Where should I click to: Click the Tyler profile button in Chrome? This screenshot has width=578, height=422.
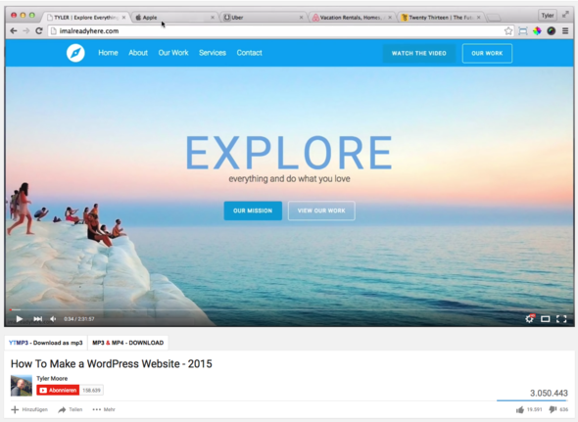pyautogui.click(x=548, y=16)
